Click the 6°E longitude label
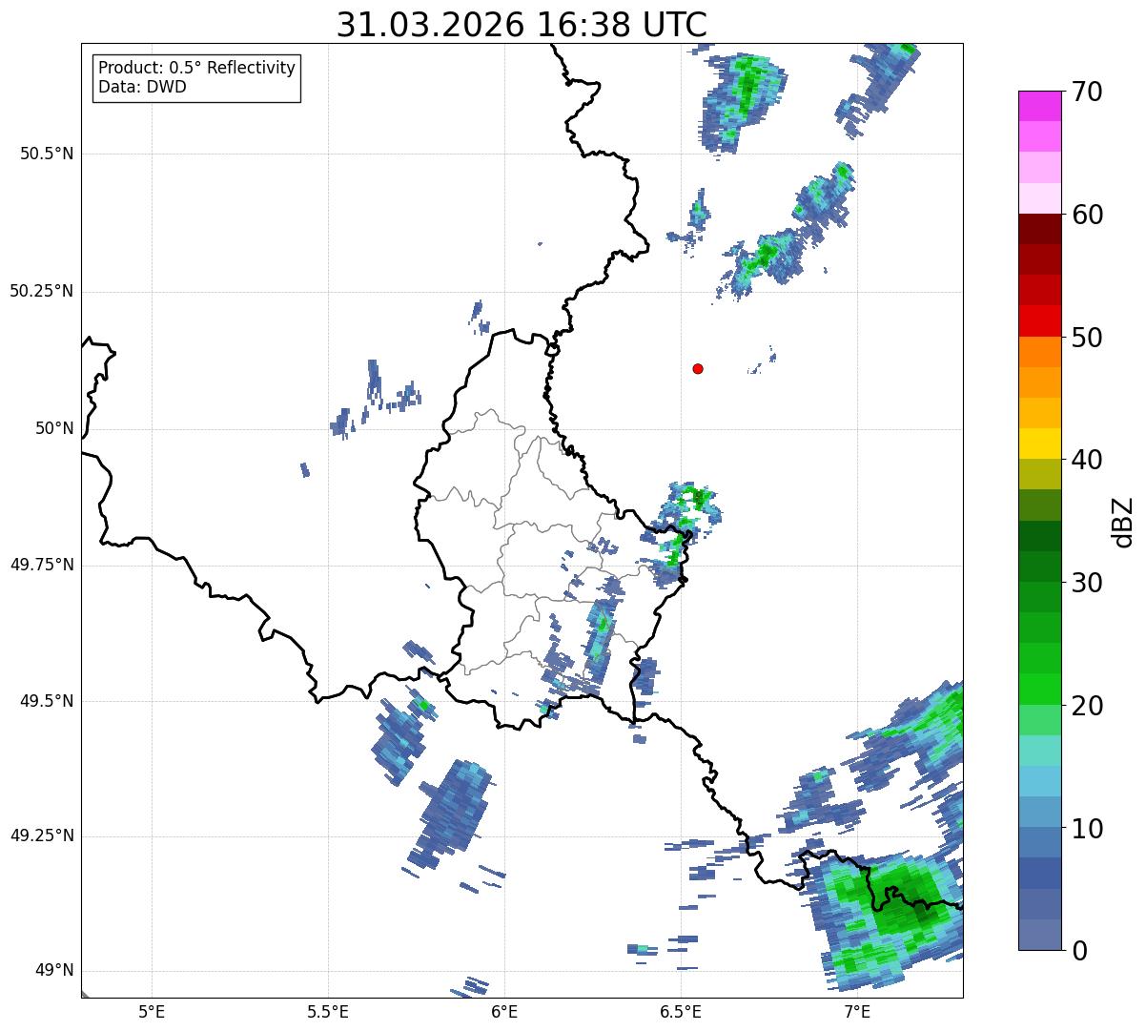Image resolution: width=1146 pixels, height=1031 pixels. click(x=504, y=1011)
